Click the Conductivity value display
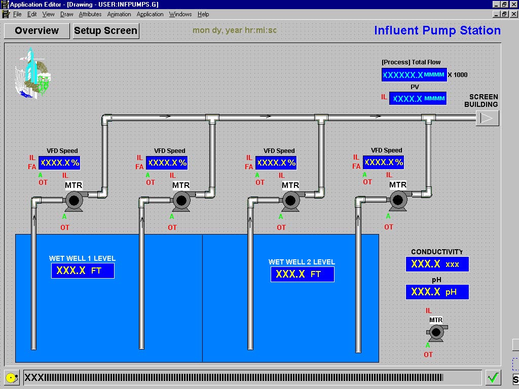The height and width of the screenshot is (389, 519). pos(437,264)
